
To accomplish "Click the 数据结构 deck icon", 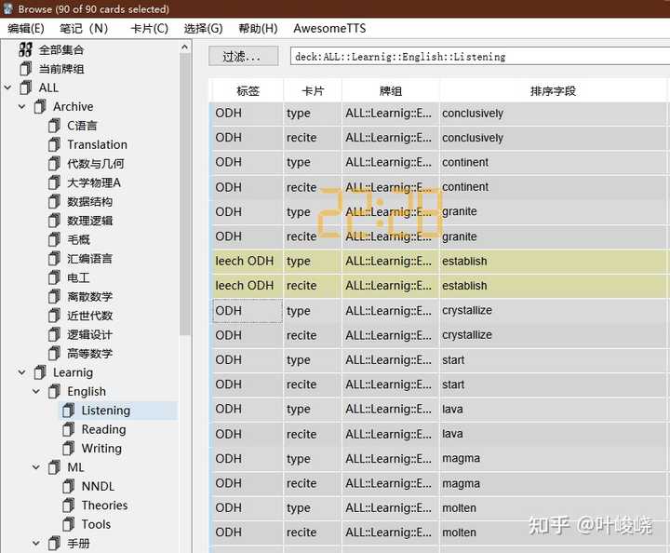I will tap(54, 201).
